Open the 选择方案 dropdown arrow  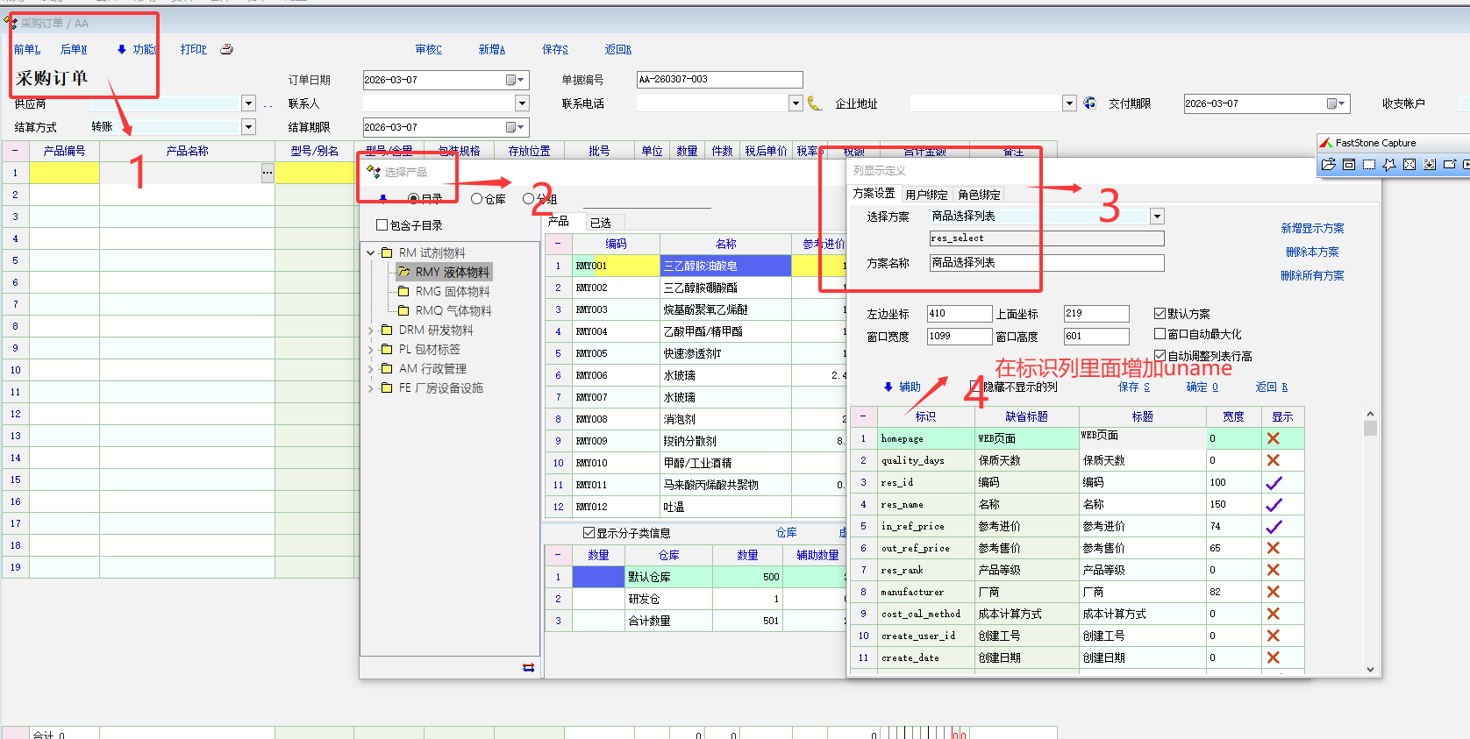(x=1157, y=217)
